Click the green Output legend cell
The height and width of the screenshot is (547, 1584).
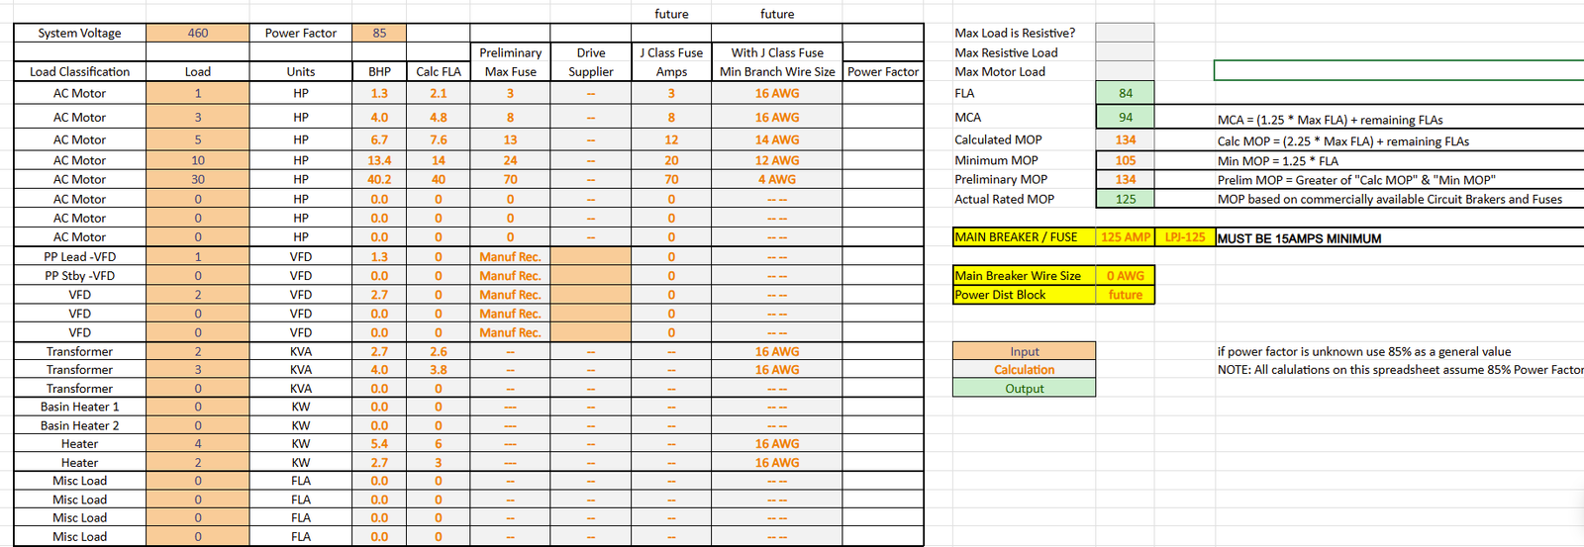point(1025,389)
